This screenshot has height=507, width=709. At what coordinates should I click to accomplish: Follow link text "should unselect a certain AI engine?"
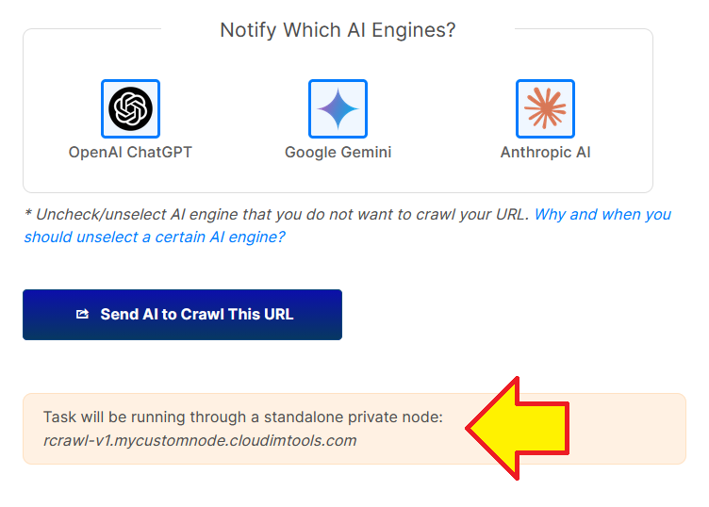pos(154,237)
